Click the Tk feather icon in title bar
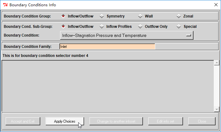The image size is (221, 132). (5, 5)
